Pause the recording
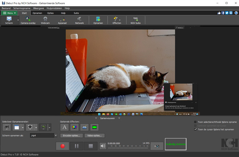 click(77, 146)
